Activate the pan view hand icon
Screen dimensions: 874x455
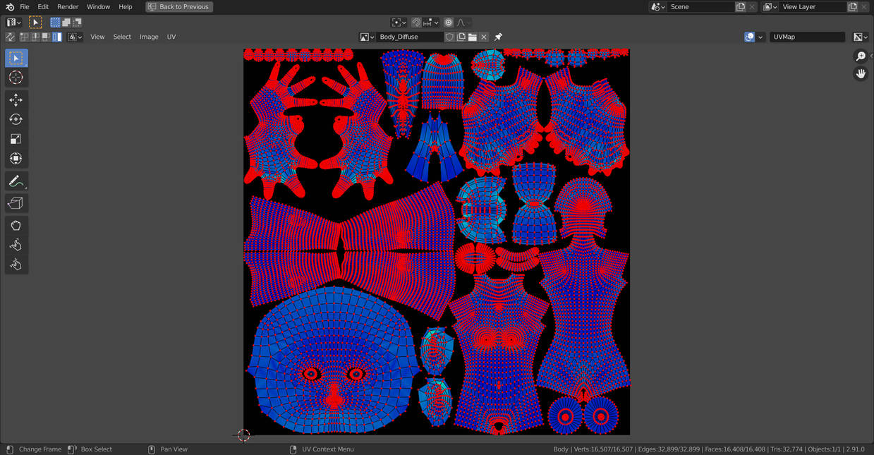tap(861, 73)
